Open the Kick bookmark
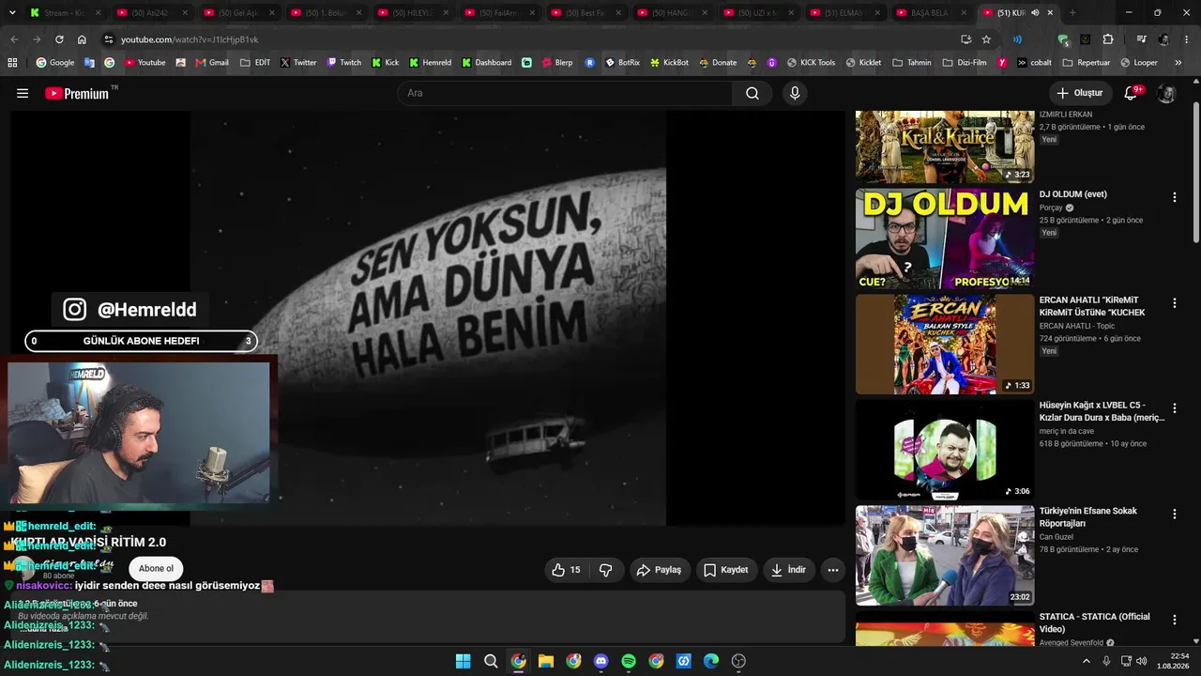 point(385,63)
